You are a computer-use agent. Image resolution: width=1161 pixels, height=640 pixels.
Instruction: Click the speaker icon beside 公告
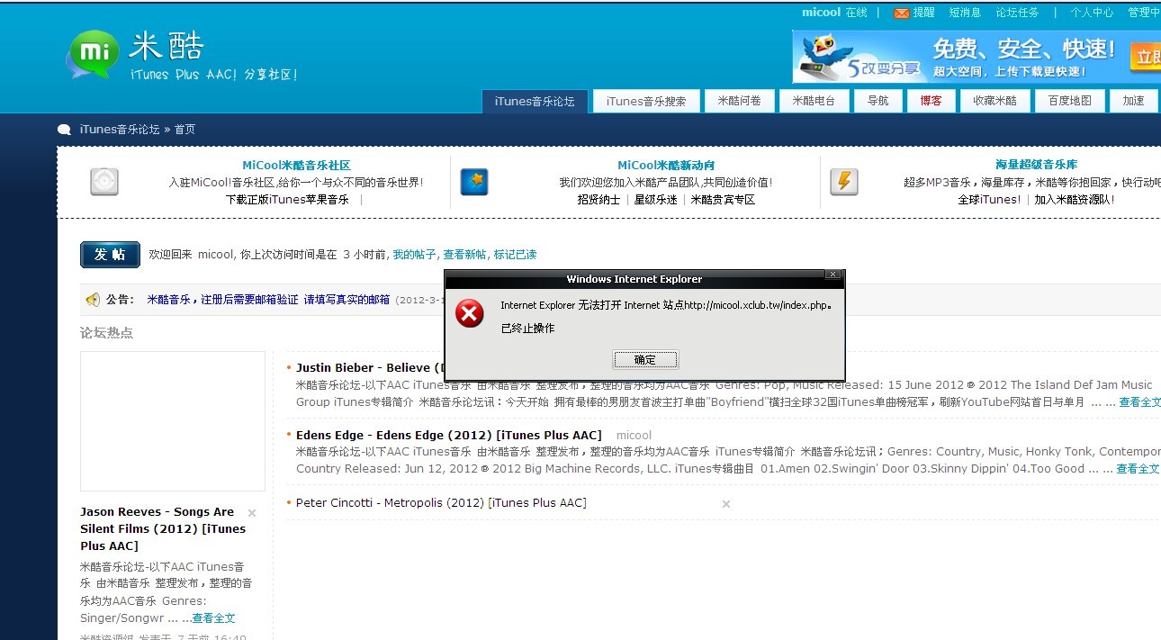pyautogui.click(x=93, y=300)
